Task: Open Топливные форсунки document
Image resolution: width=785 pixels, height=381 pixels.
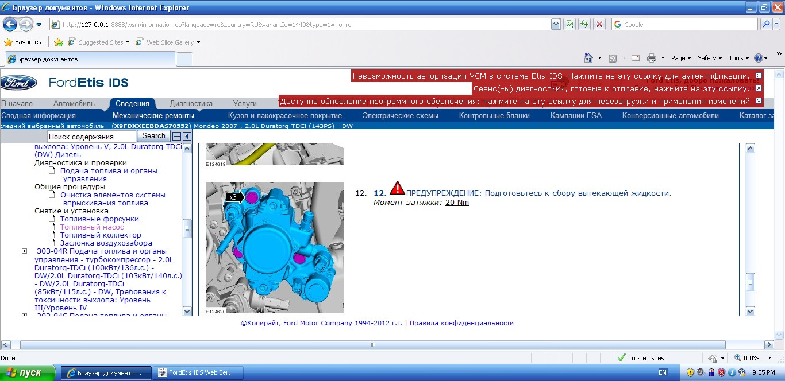Action: [x=99, y=219]
